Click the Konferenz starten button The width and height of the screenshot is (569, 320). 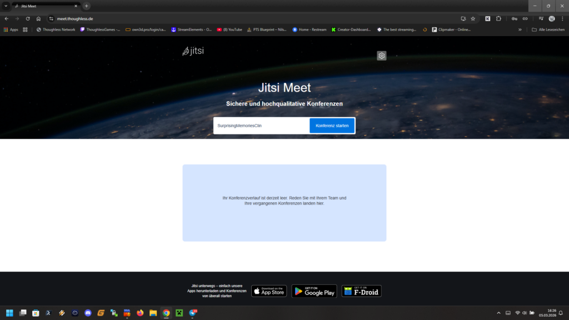coord(332,126)
